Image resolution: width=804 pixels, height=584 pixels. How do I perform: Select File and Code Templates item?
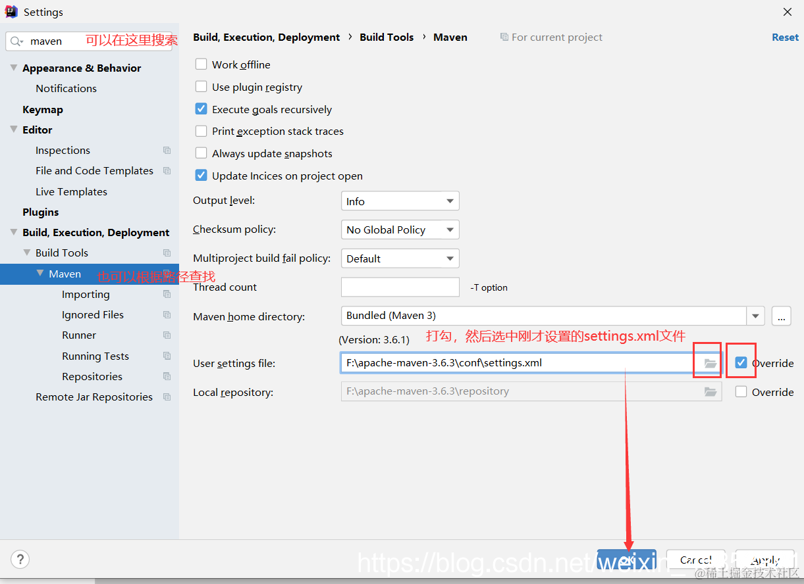(94, 170)
